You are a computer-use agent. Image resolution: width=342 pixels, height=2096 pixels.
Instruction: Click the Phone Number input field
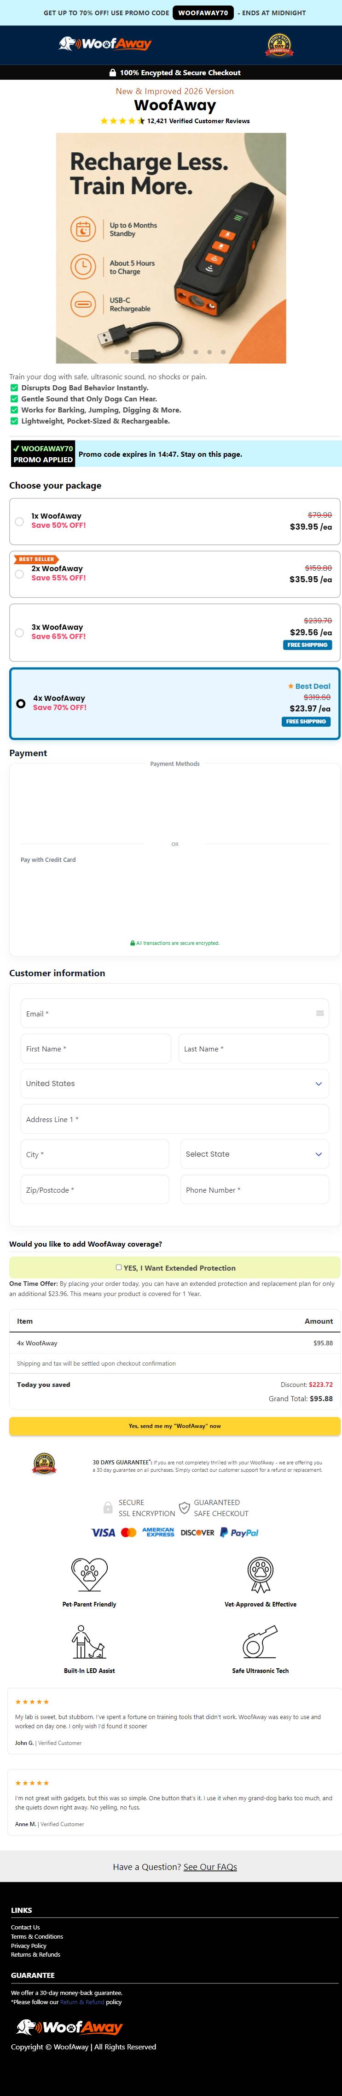[254, 1189]
